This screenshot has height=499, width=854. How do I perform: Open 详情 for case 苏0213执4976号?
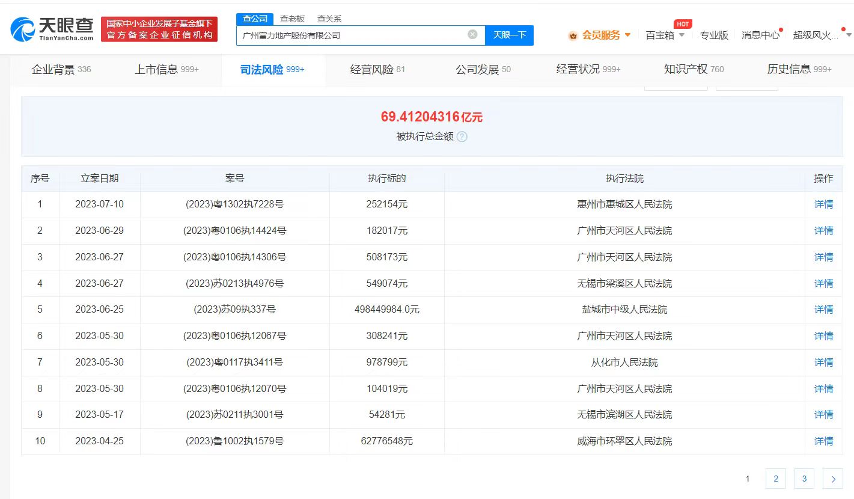[x=823, y=283]
